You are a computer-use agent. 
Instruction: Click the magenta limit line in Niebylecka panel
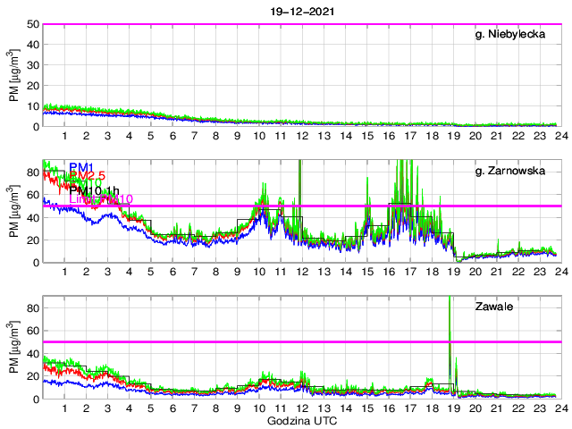(302, 24)
